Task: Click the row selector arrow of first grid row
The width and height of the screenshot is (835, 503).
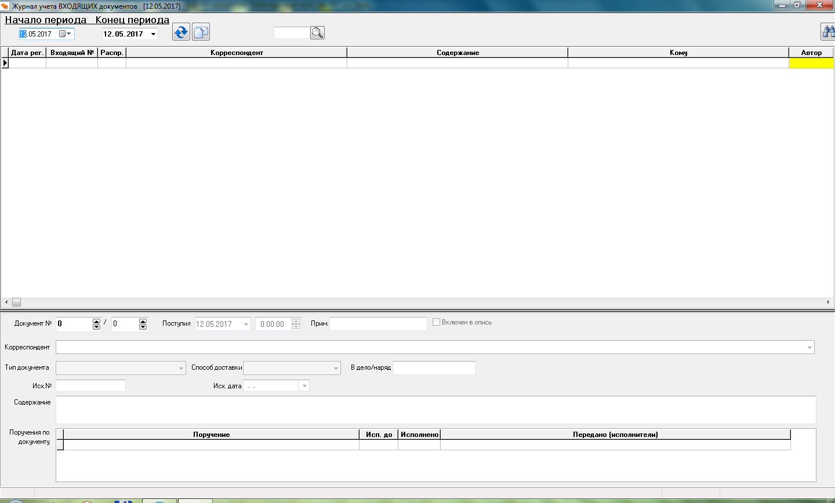Action: pyautogui.click(x=5, y=63)
